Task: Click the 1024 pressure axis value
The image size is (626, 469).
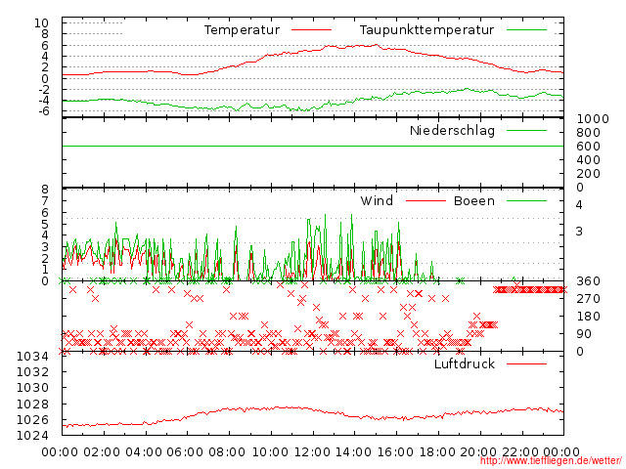Action: [x=32, y=435]
